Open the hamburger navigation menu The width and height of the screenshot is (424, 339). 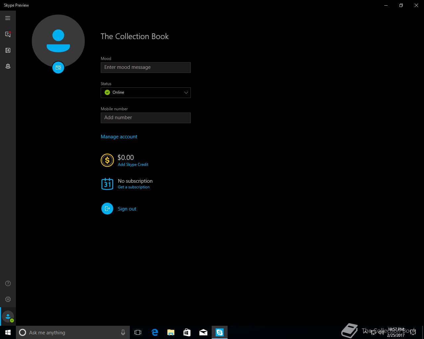point(8,18)
